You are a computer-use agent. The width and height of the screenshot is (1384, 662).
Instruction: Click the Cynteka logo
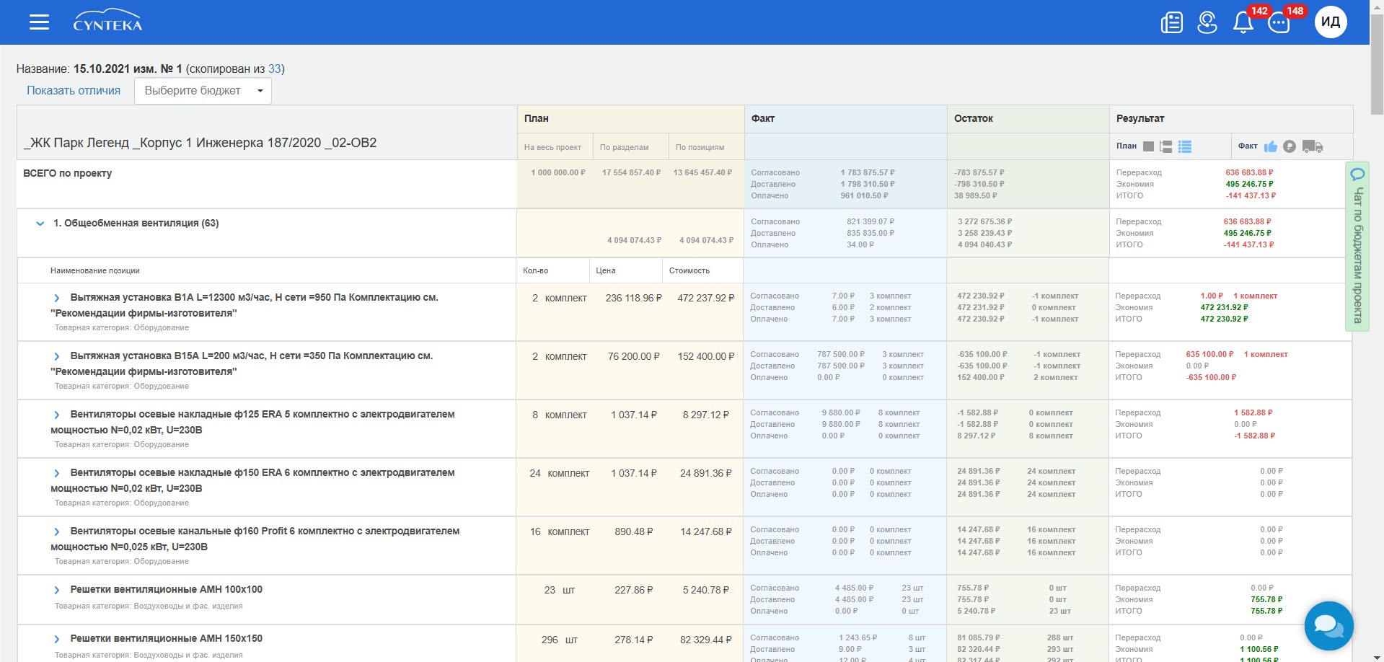click(x=107, y=21)
